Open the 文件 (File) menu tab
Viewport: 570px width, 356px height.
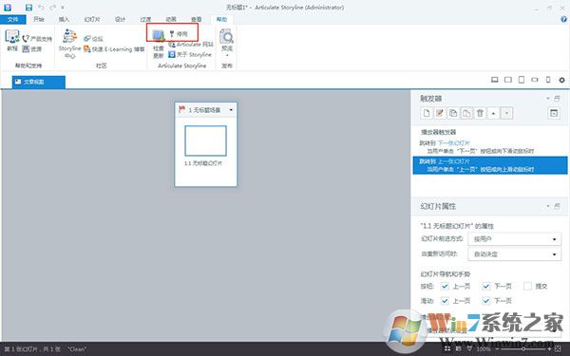(12, 19)
